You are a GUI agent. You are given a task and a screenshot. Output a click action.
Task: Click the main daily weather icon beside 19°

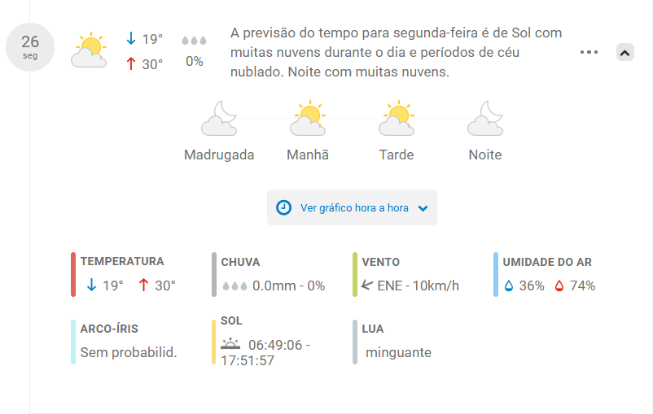click(89, 50)
